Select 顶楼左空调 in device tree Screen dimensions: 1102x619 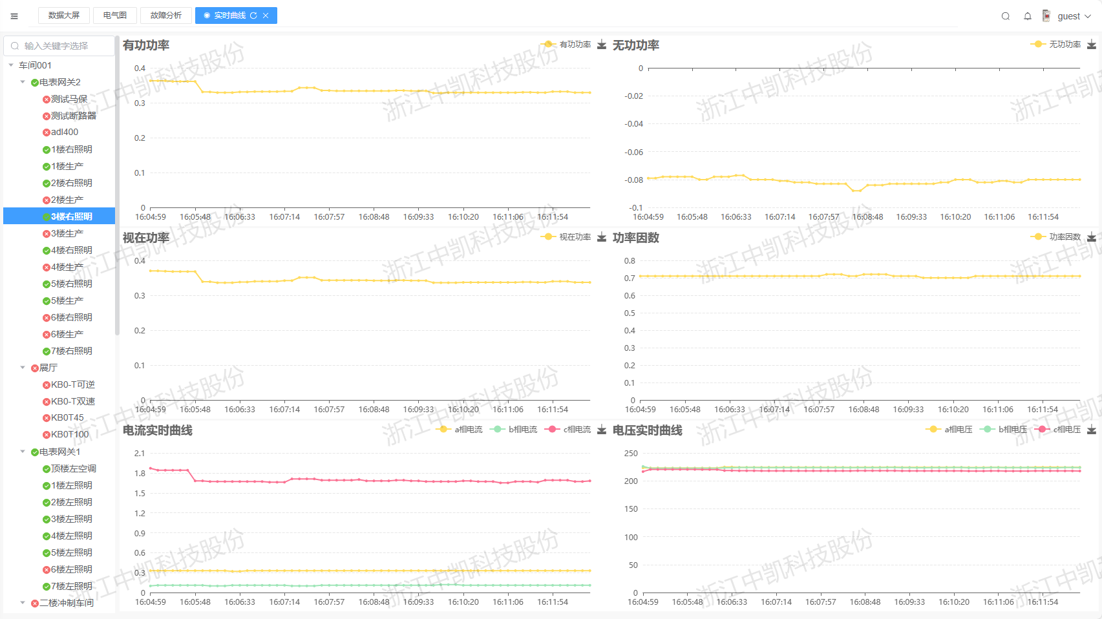(73, 468)
